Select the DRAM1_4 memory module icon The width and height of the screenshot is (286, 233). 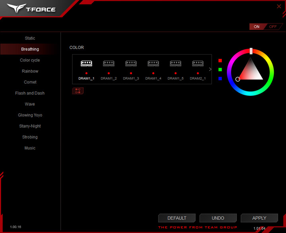pos(153,63)
